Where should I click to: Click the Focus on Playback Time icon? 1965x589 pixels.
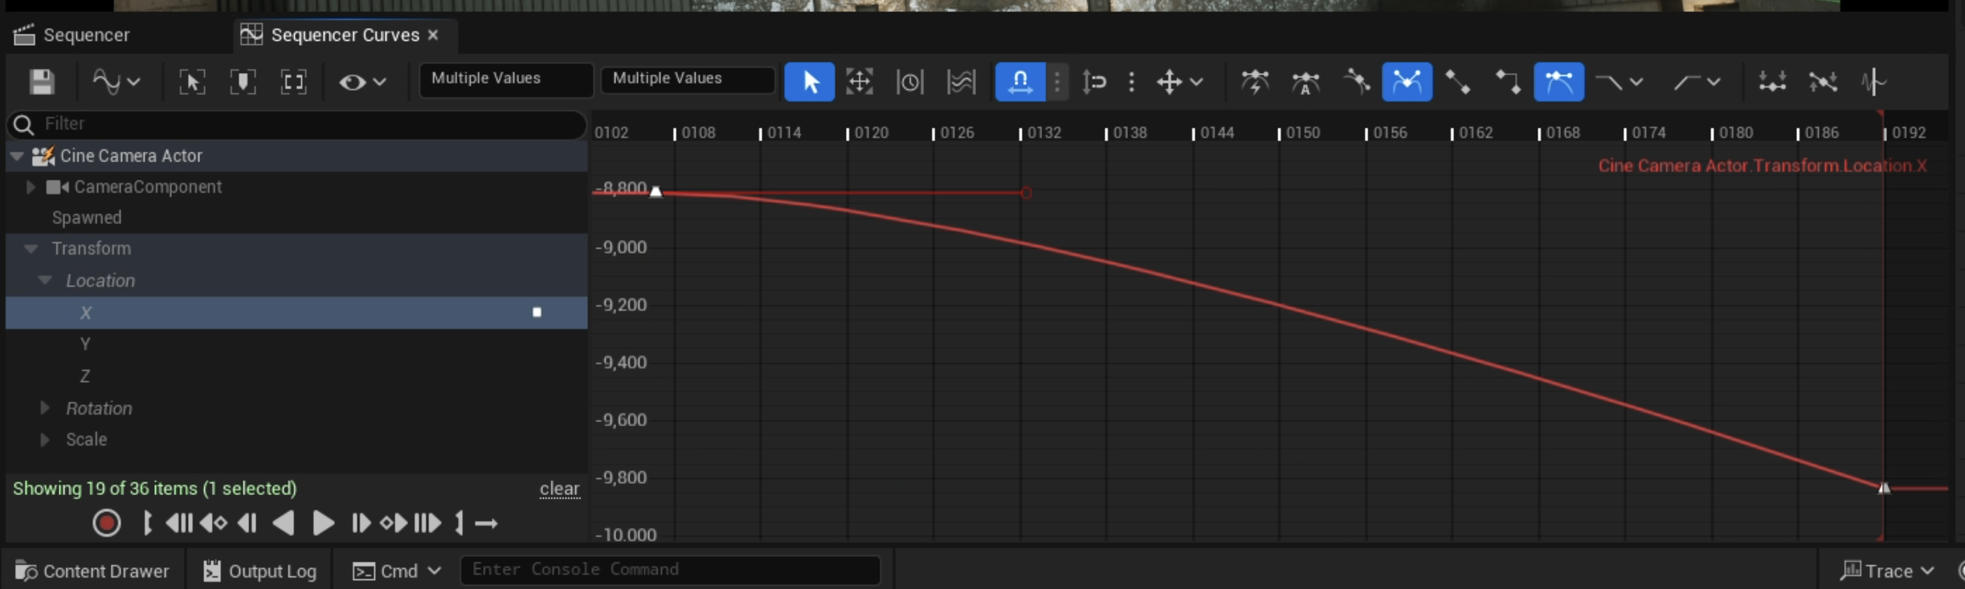243,82
